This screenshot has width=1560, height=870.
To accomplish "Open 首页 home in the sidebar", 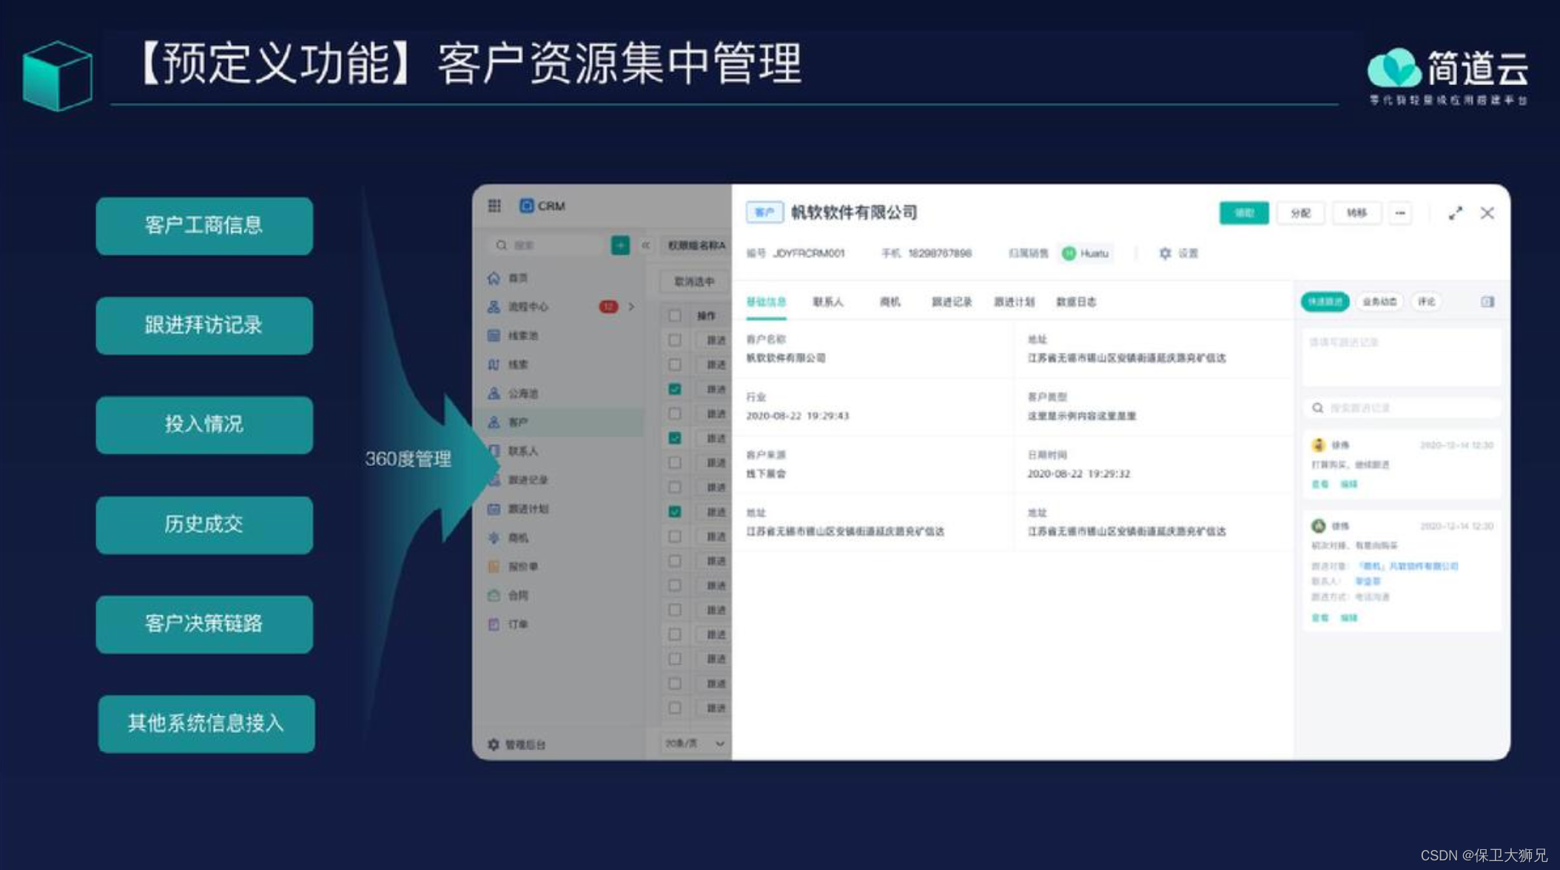I will [517, 278].
